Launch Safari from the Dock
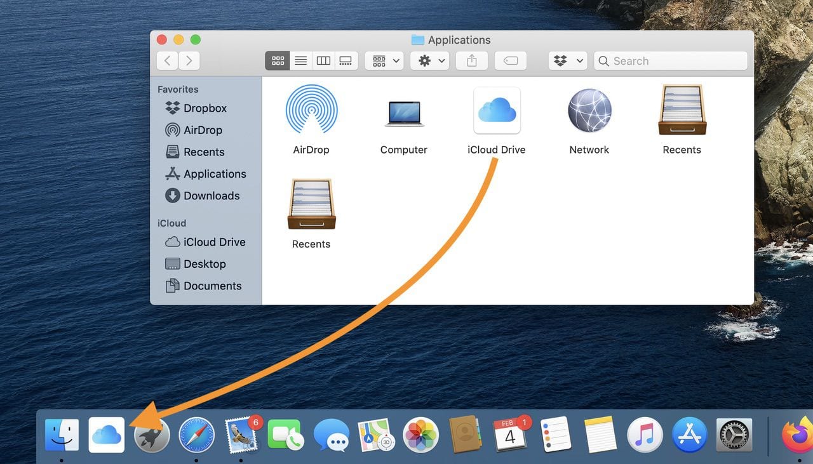Image resolution: width=813 pixels, height=464 pixels. 196,435
